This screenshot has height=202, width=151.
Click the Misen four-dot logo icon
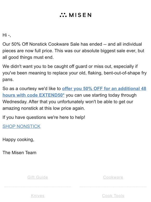pos(63,15)
